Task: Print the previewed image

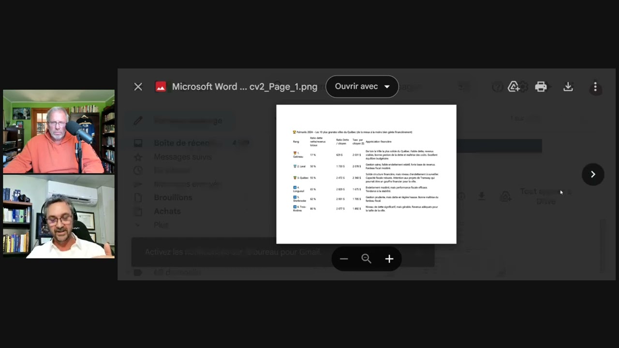Action: [541, 87]
